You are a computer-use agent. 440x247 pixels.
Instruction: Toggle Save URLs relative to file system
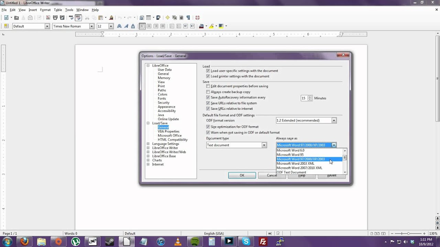pos(208,103)
